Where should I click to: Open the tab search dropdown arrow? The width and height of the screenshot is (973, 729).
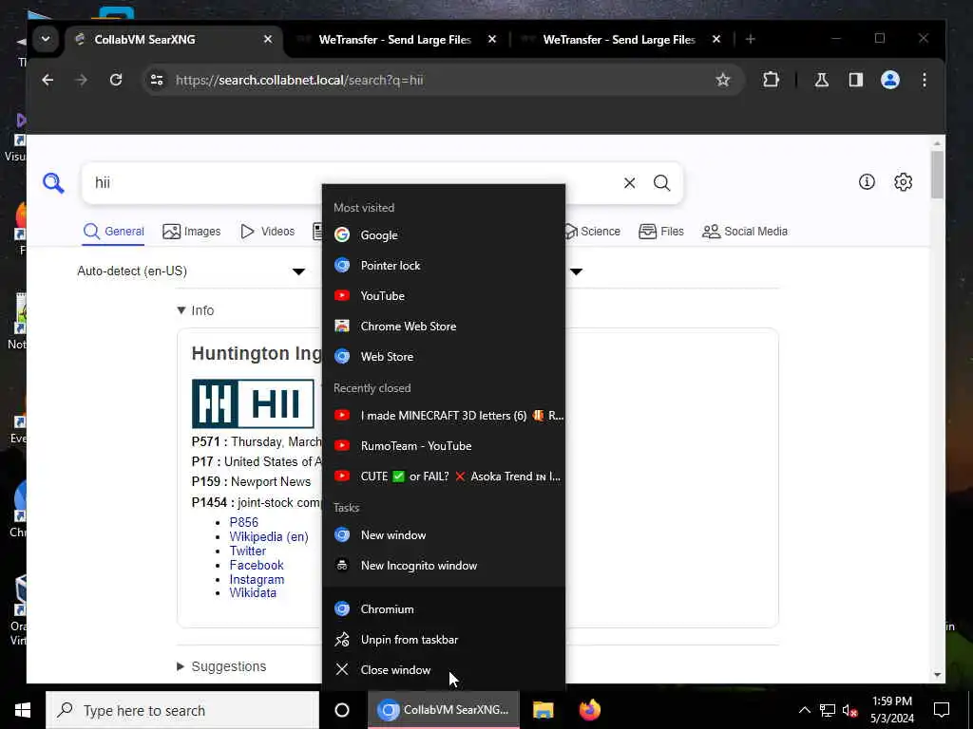point(46,39)
